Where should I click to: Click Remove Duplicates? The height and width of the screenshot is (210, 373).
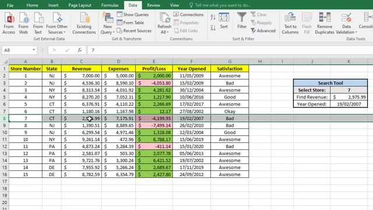(x=325, y=23)
